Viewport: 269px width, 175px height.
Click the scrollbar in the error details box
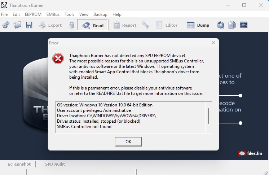coord(208,116)
